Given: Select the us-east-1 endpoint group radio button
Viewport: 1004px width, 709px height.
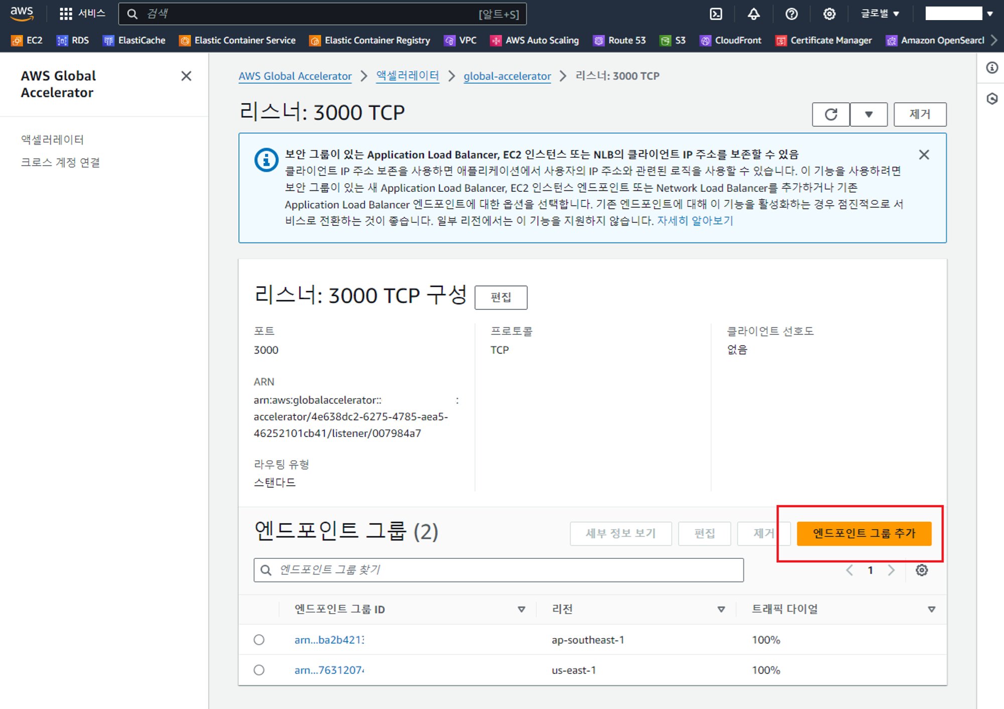Looking at the screenshot, I should point(259,670).
